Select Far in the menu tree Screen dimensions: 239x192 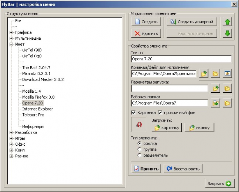pyautogui.click(x=18, y=21)
